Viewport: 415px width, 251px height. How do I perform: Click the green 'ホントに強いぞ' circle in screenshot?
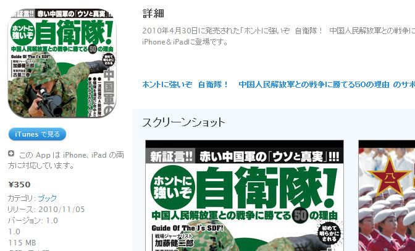(x=172, y=187)
